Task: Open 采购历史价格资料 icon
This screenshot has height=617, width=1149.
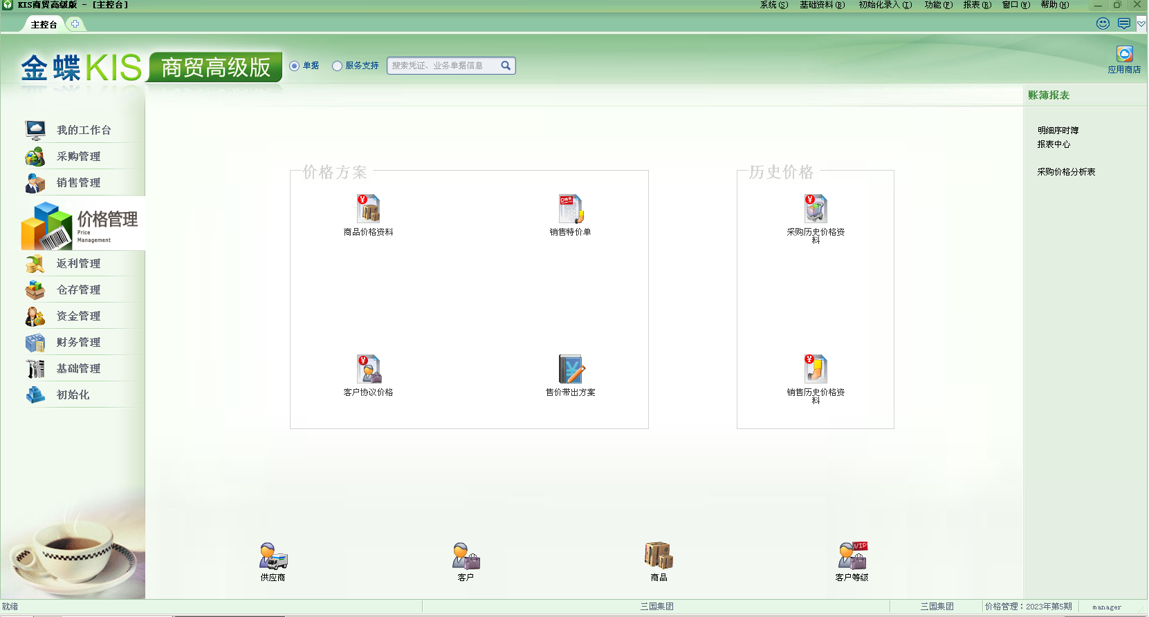Action: coord(816,209)
